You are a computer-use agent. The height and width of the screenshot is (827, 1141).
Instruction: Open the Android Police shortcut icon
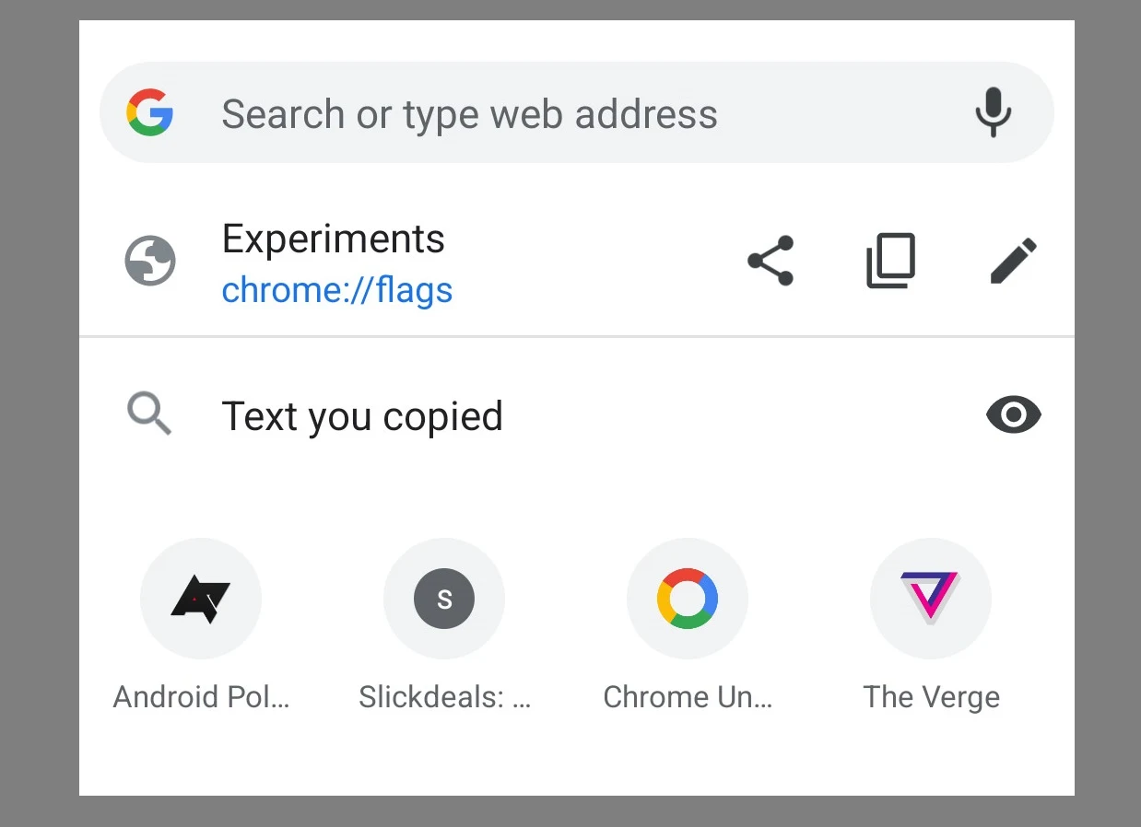pos(200,599)
